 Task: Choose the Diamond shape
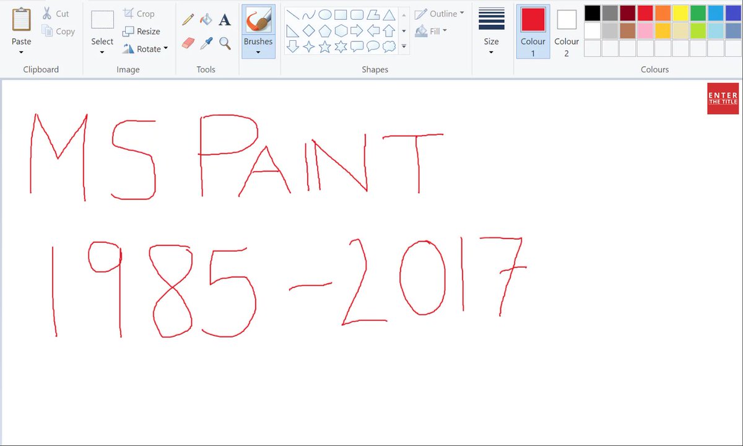(309, 31)
